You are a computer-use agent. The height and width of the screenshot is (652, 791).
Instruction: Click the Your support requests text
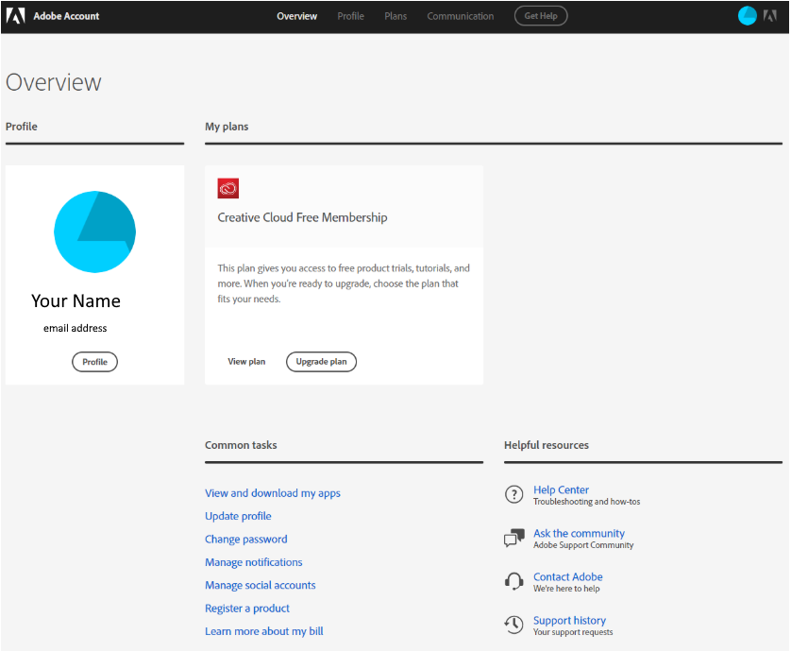coord(573,632)
